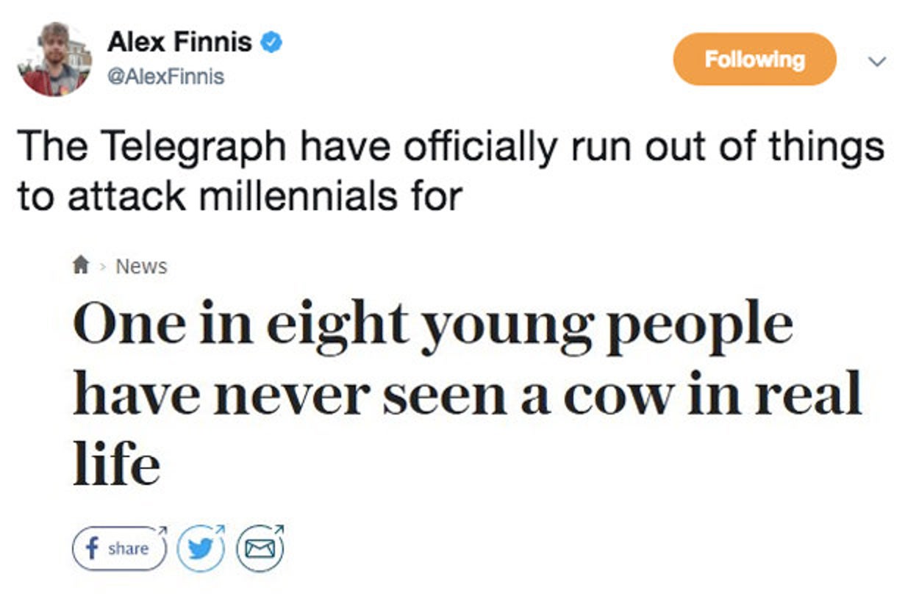Click the Facebook share button
This screenshot has height=610, width=919.
coord(119,549)
